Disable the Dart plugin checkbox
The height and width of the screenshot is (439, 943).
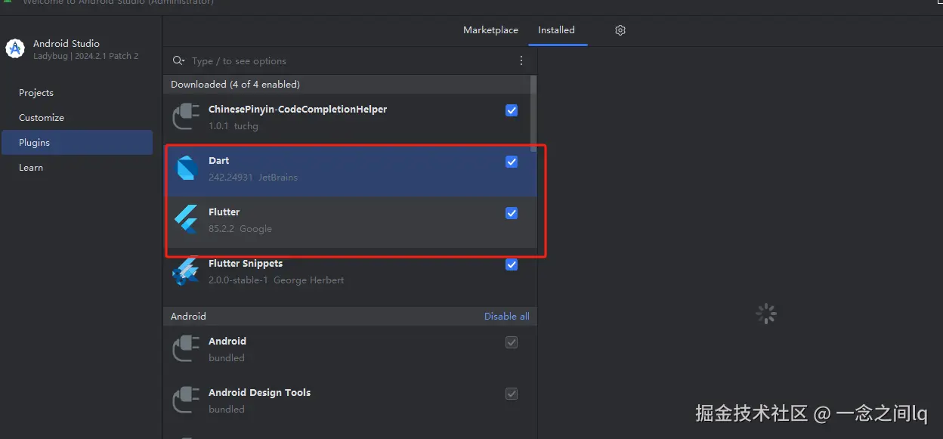pos(512,162)
